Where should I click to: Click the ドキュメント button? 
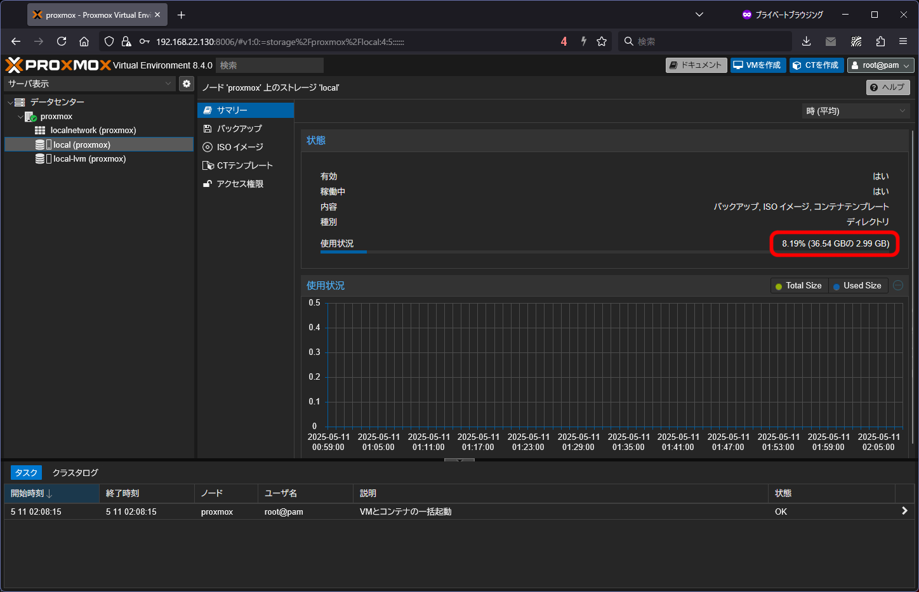click(x=696, y=65)
